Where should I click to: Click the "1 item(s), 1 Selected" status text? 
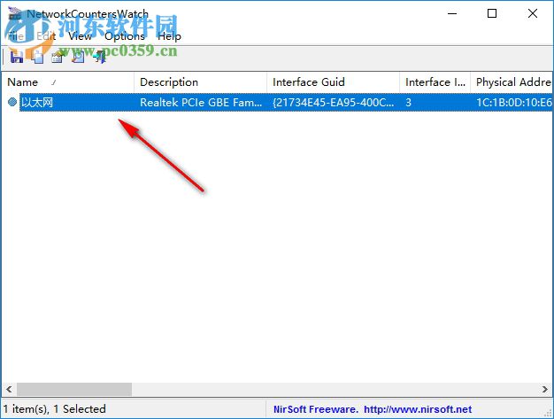(55, 408)
